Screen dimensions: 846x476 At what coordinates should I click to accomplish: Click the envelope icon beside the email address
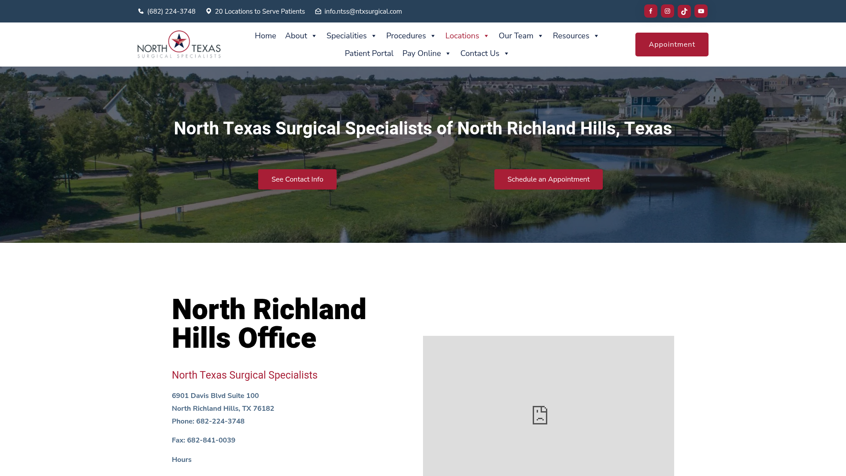[318, 11]
